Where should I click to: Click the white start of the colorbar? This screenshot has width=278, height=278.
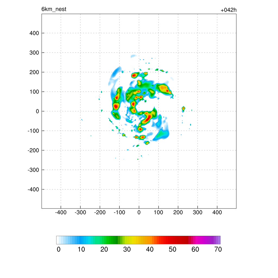[x=58, y=240]
